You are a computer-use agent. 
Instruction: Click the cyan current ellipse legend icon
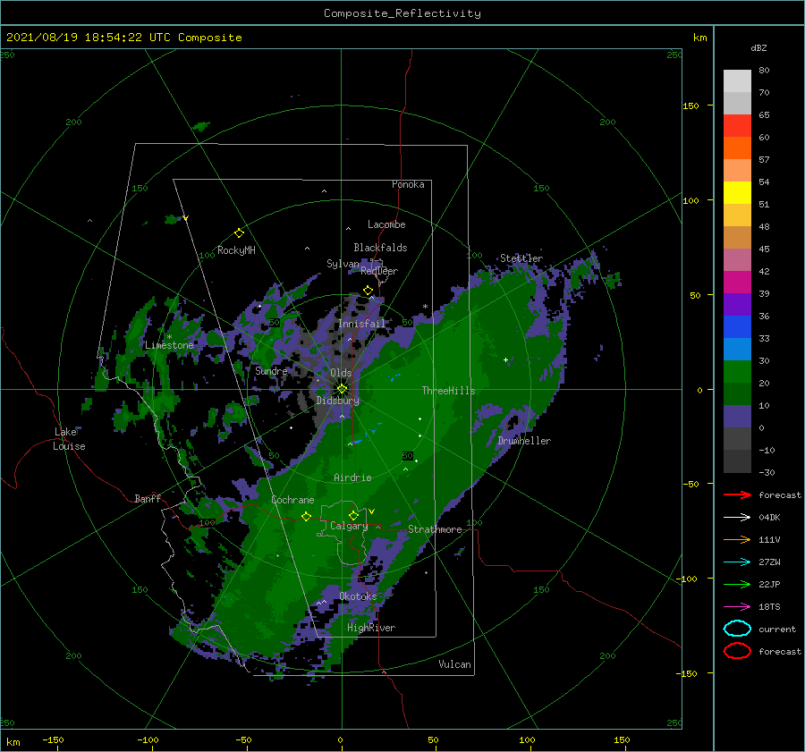point(737,629)
